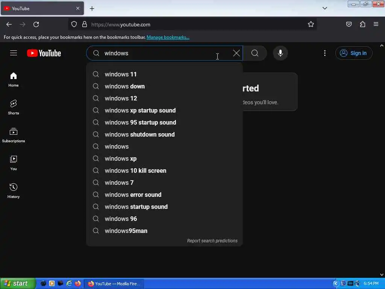
Task: Click the search magnifier button
Action: tap(255, 53)
